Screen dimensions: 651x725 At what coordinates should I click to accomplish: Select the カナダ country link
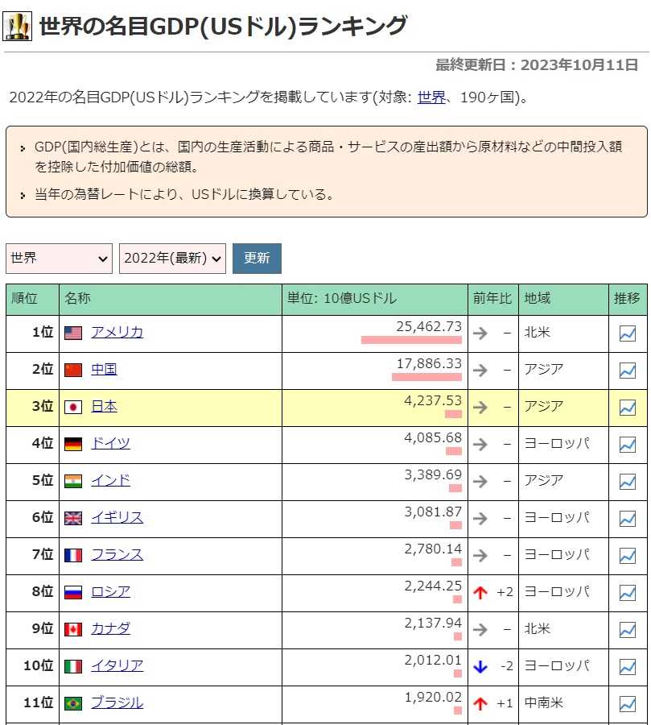(110, 628)
